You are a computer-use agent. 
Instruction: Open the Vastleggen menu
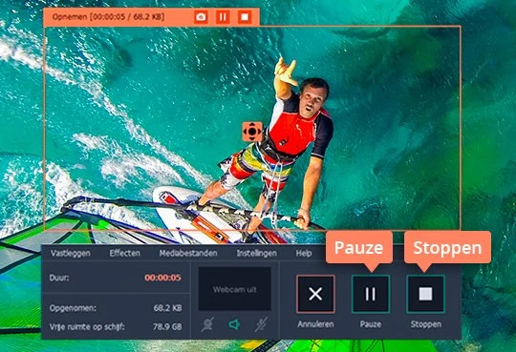71,253
